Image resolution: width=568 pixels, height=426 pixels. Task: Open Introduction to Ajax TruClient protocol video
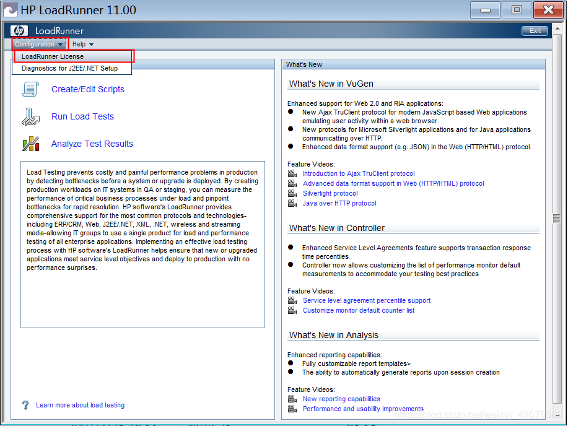point(359,173)
